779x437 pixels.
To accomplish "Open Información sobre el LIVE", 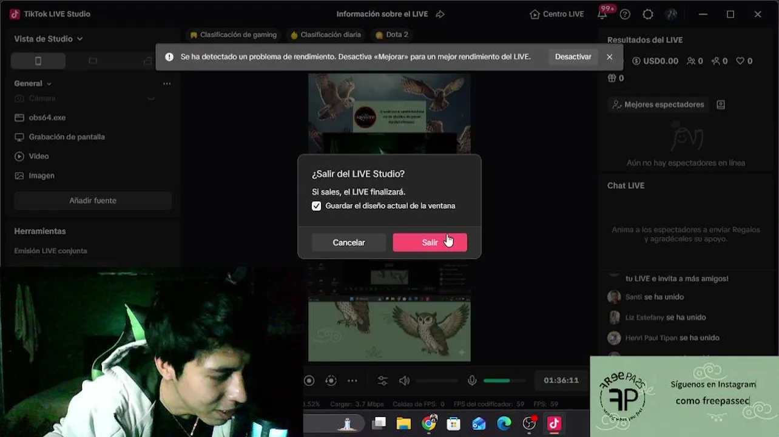I will pyautogui.click(x=382, y=14).
